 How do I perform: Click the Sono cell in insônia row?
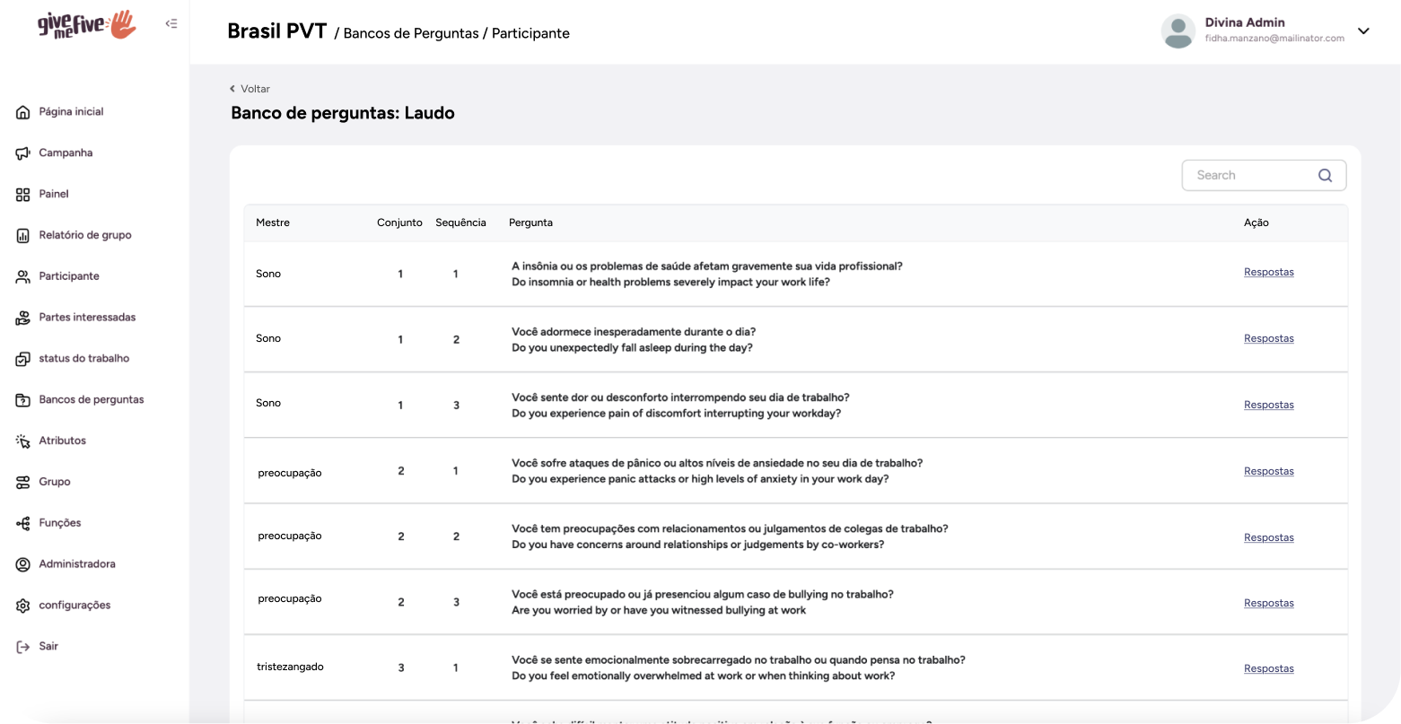coord(268,274)
